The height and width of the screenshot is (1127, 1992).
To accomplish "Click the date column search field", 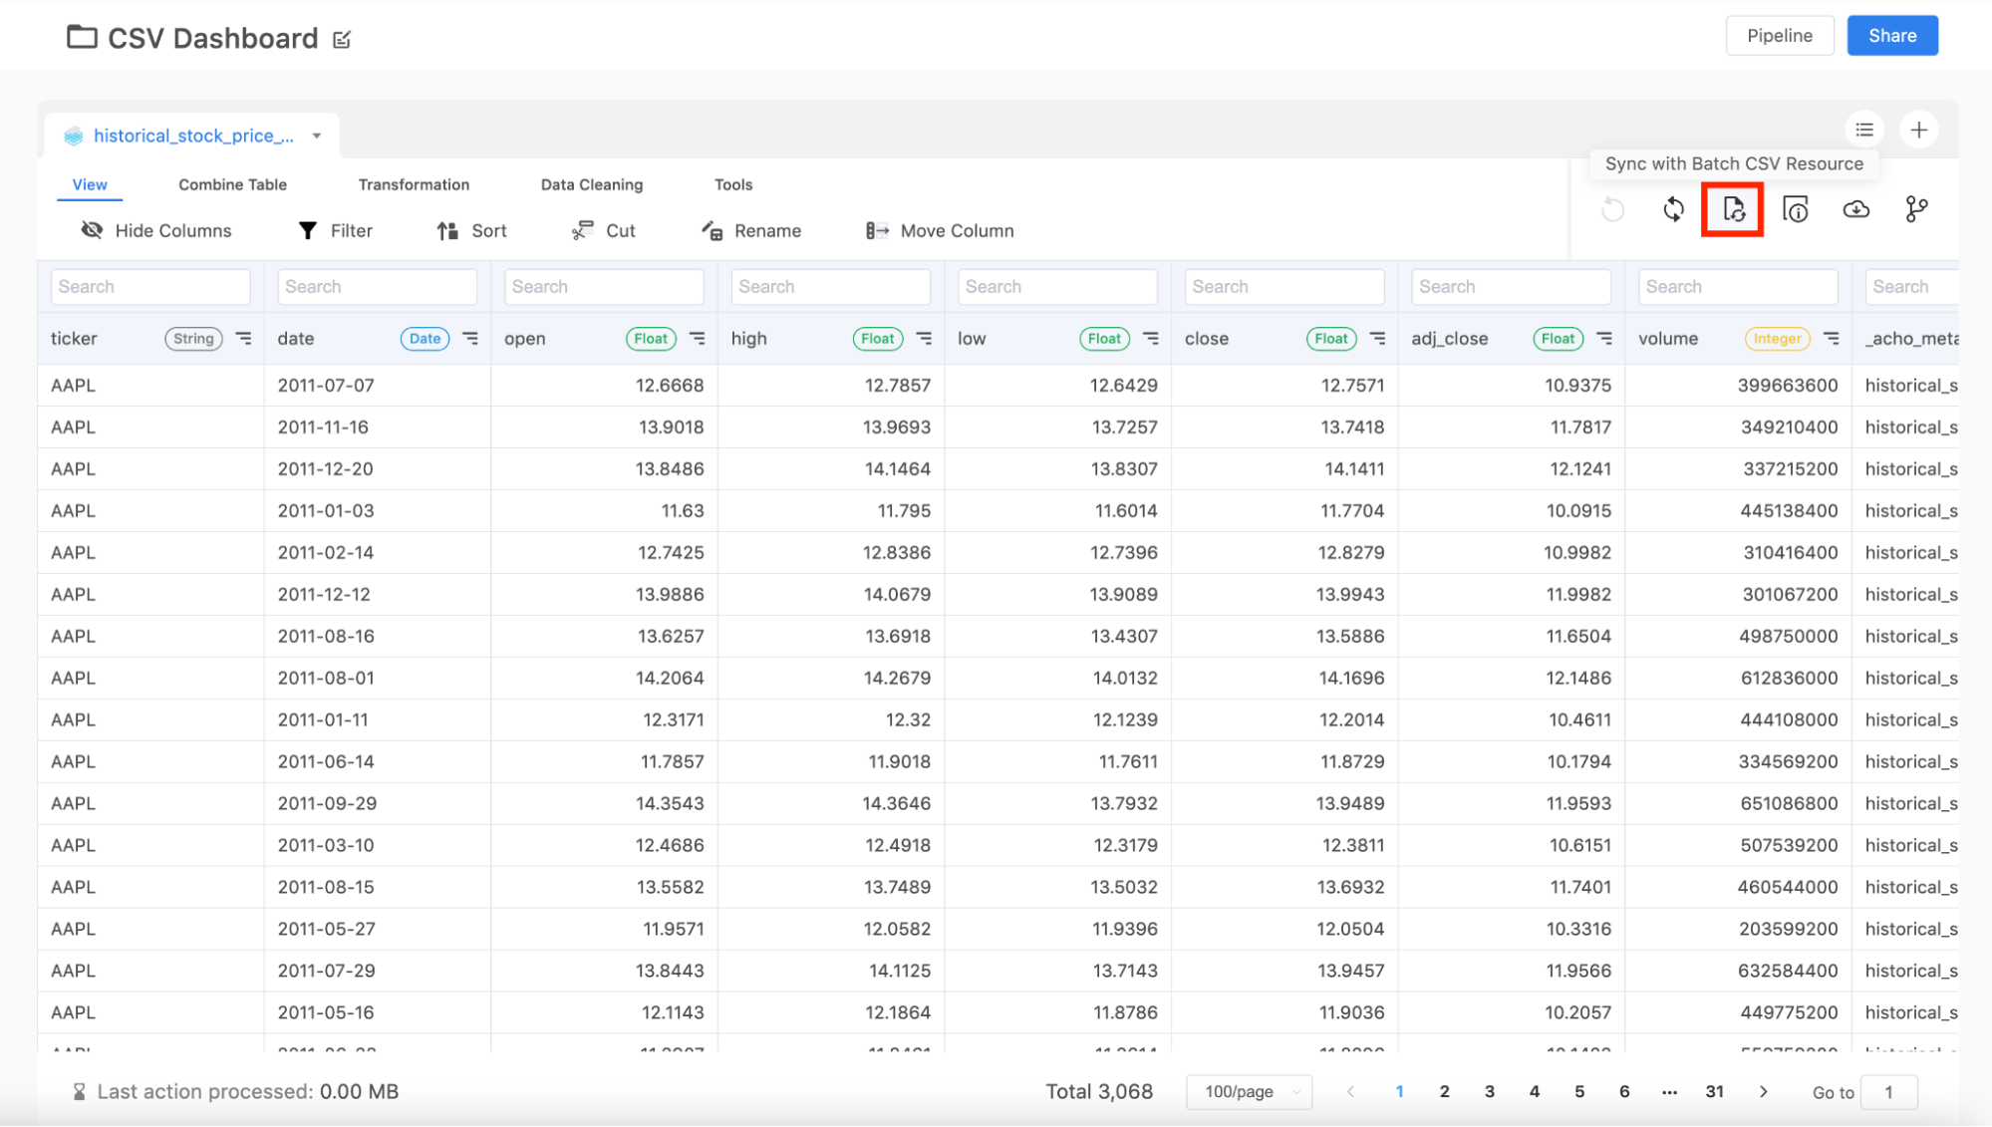I will click(377, 287).
